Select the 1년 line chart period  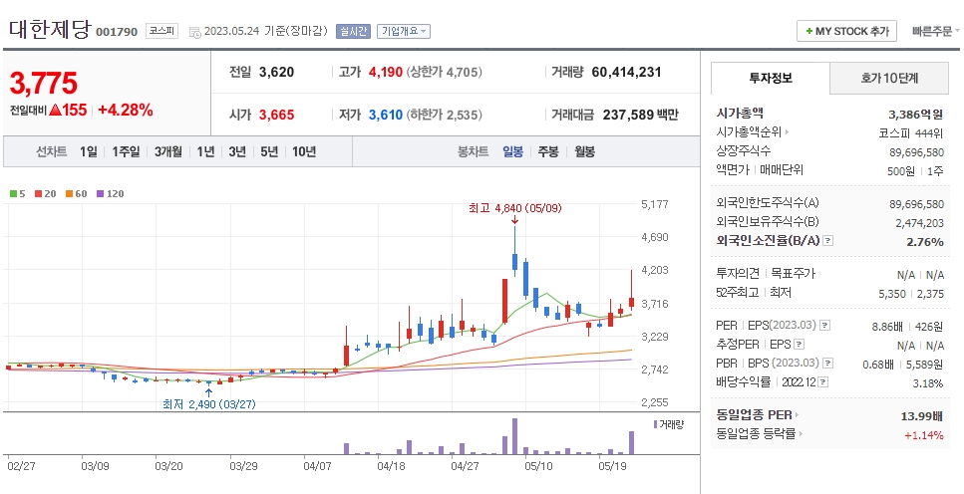[206, 151]
